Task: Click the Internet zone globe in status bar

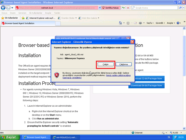Action: (x=133, y=133)
